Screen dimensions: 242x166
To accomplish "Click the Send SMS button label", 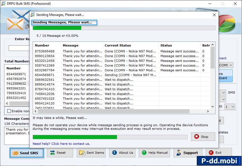I will [x=29, y=153].
